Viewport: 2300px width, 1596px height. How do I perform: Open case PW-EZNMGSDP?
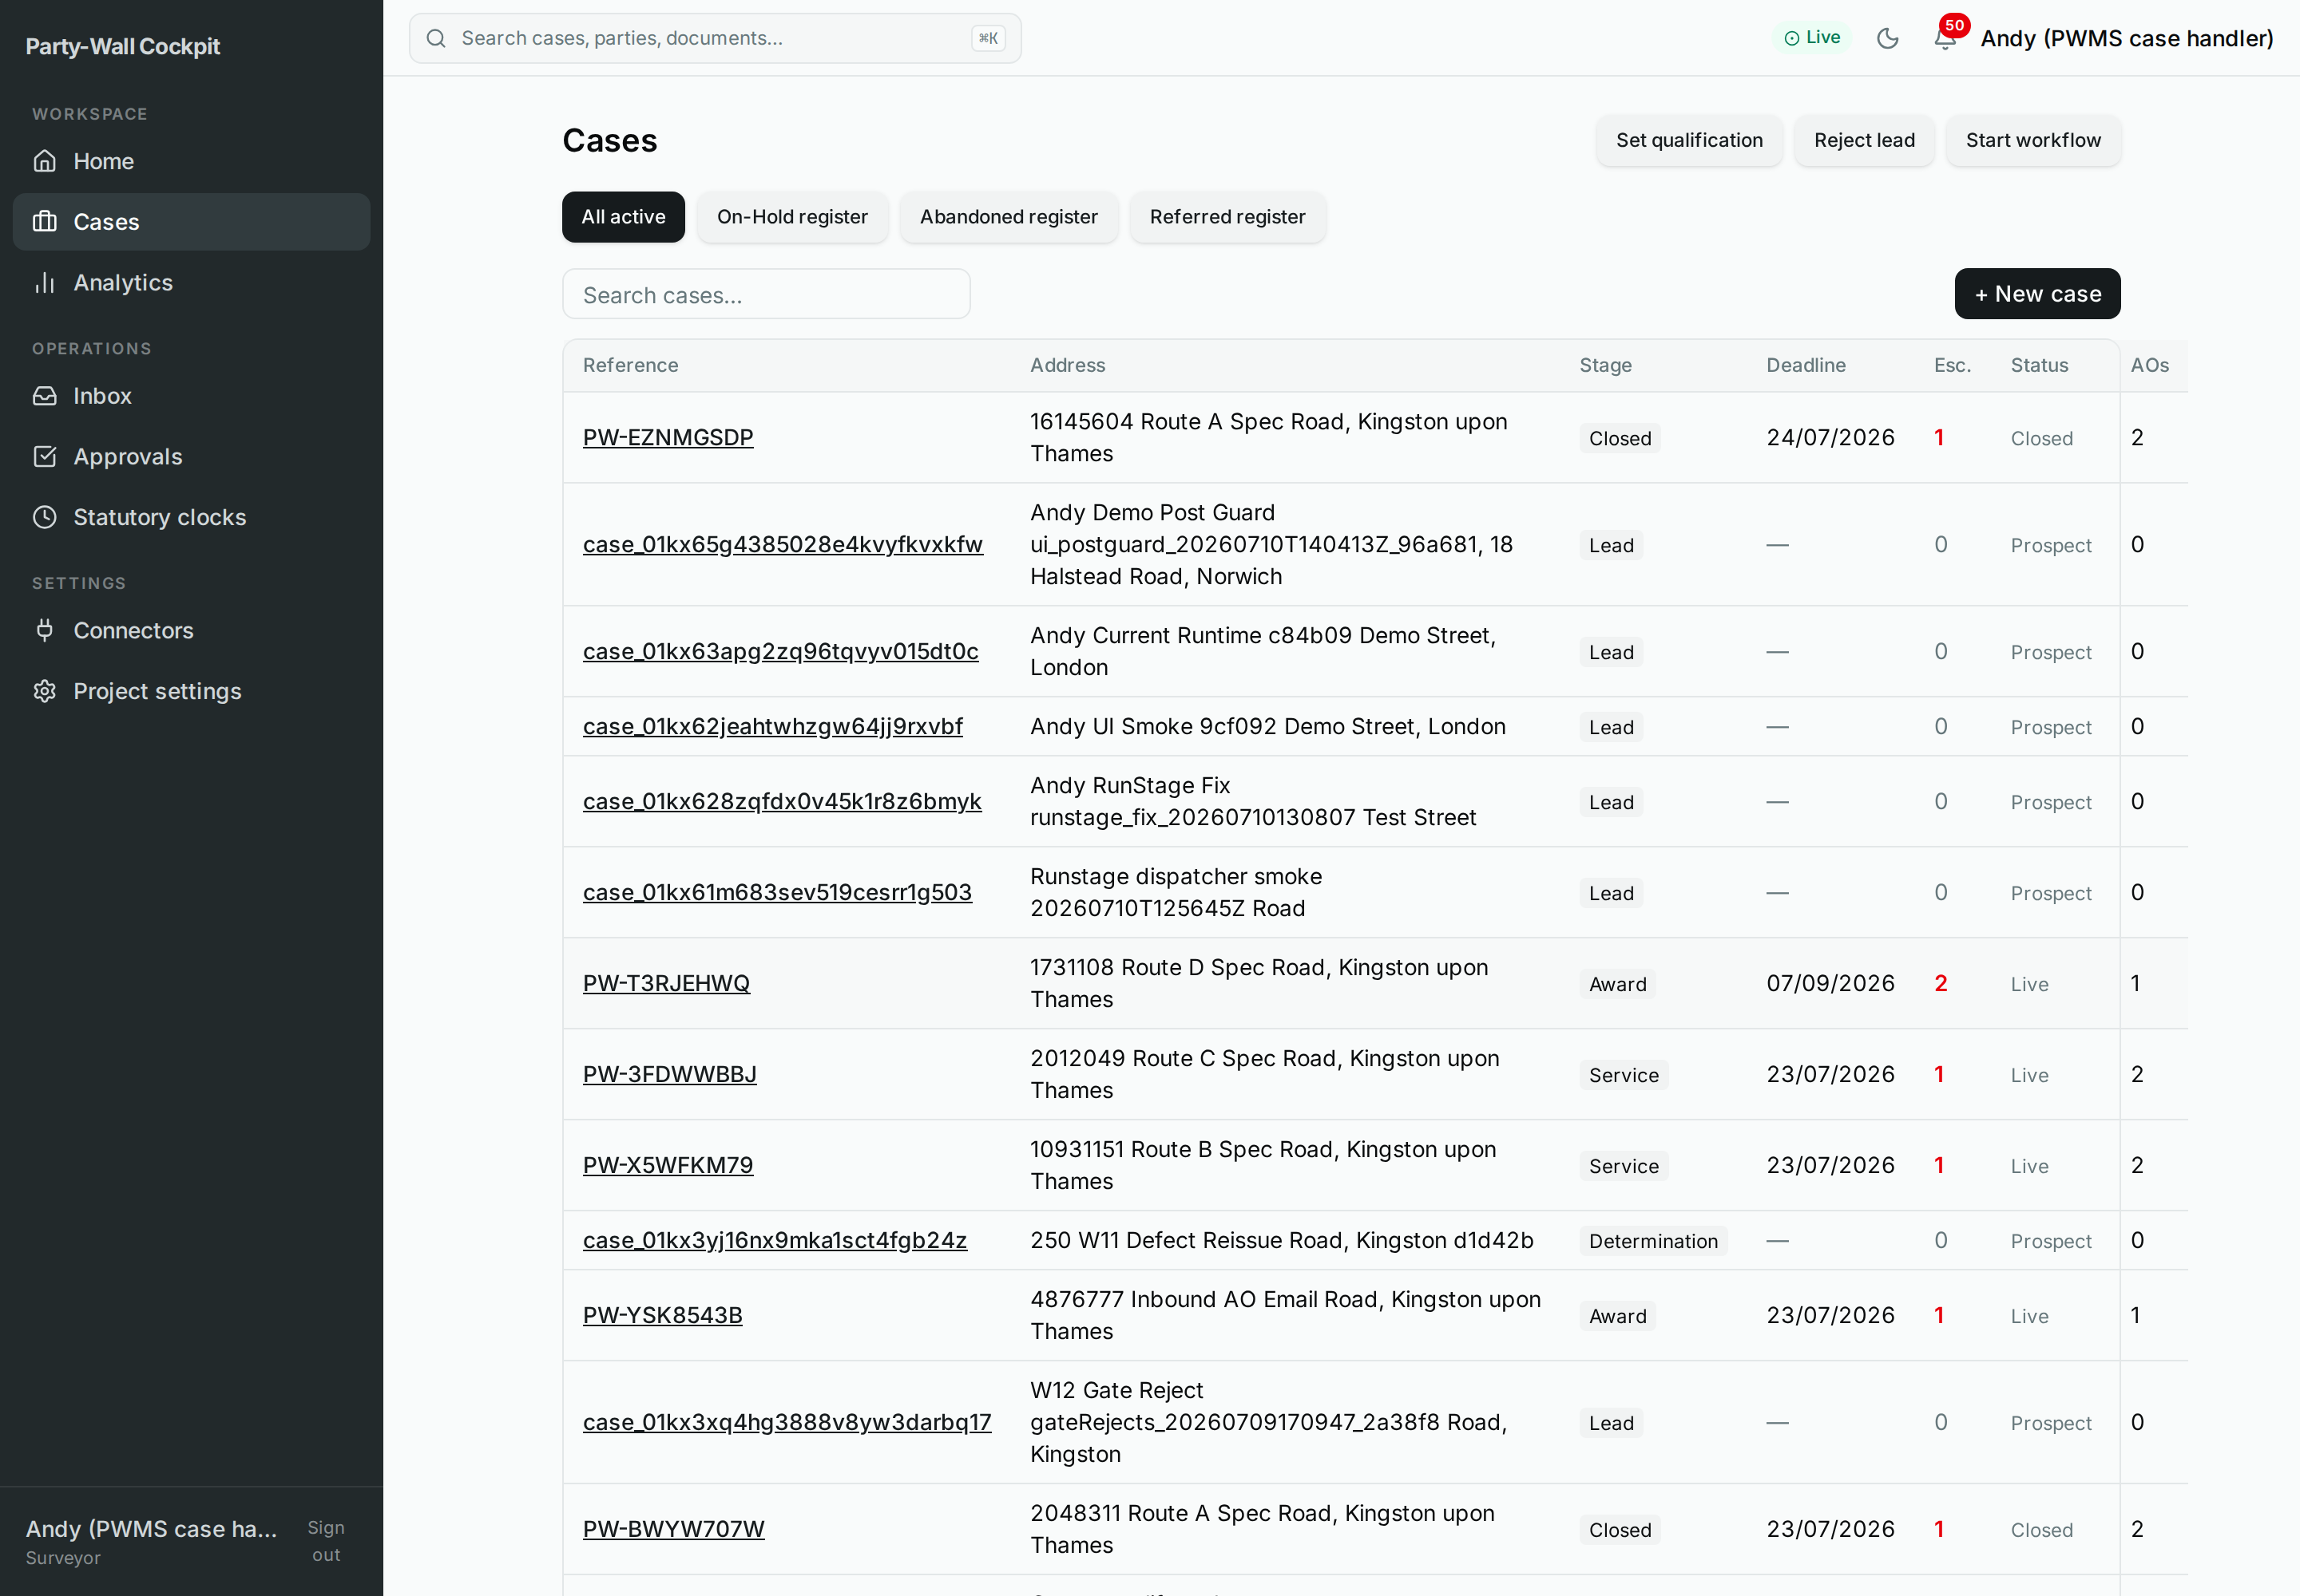668,437
